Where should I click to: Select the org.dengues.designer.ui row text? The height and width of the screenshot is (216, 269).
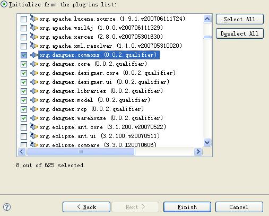click(x=104, y=82)
